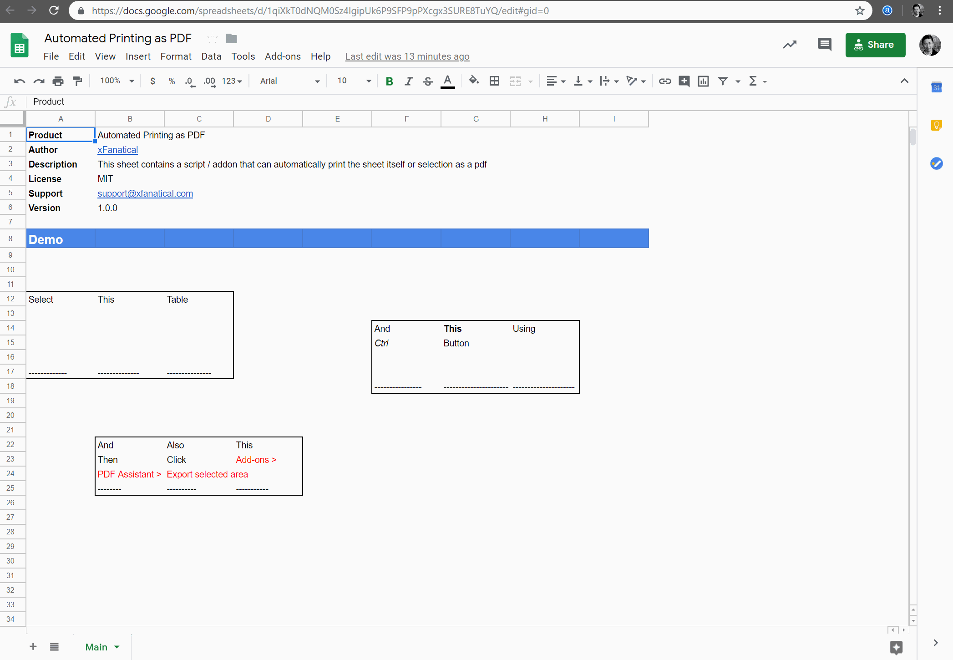
Task: Click the strikethrough formatting icon
Action: pyautogui.click(x=428, y=81)
